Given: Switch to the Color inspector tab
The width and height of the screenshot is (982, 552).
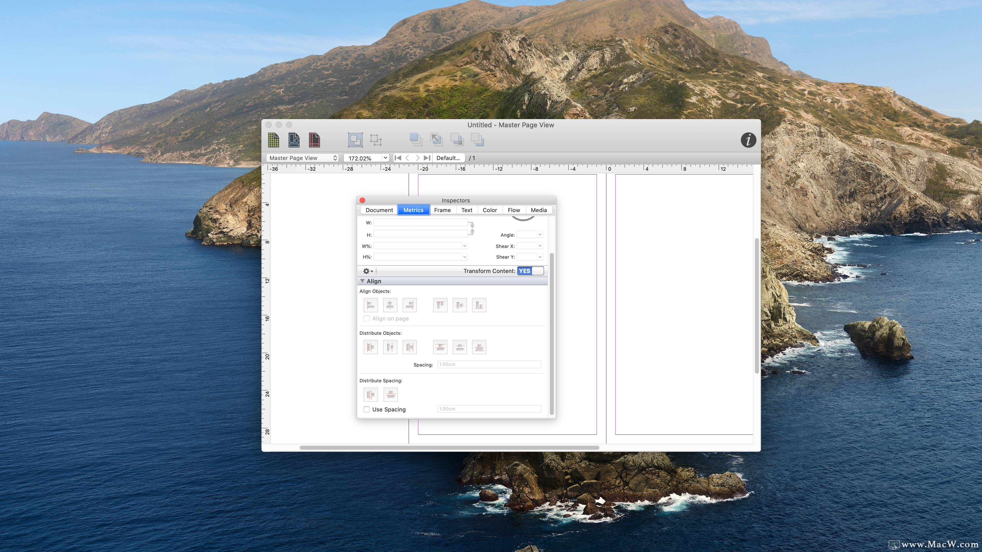Looking at the screenshot, I should point(489,210).
